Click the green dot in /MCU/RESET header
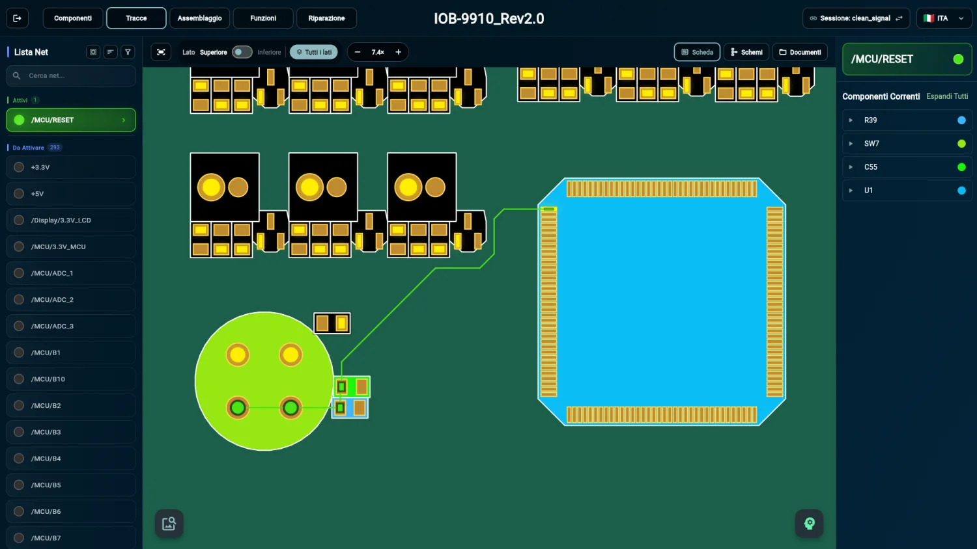The image size is (977, 549). tap(958, 59)
